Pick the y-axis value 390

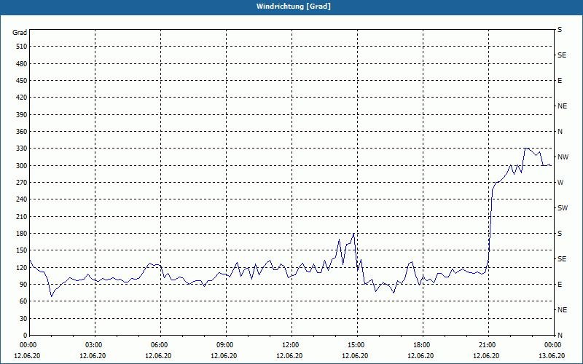[22, 115]
